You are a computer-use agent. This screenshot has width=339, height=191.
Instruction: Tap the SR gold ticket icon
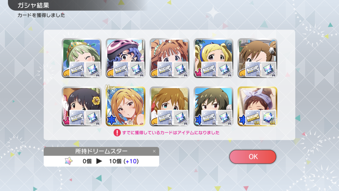[253, 118]
